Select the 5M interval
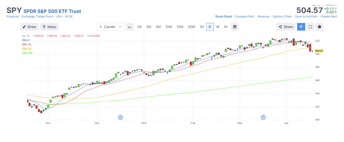 [x=158, y=27]
